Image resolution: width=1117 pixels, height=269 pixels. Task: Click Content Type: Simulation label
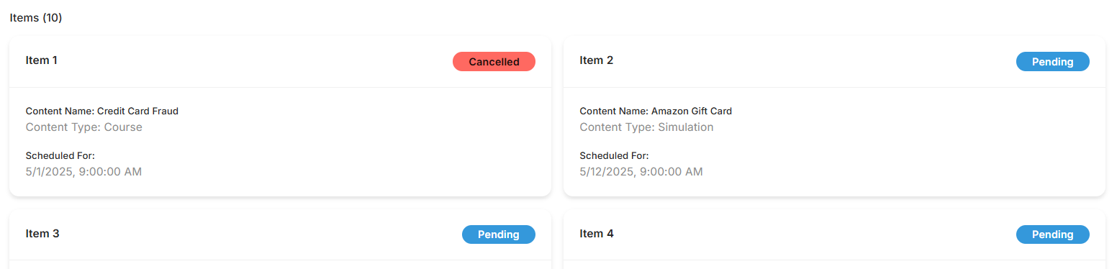(646, 127)
